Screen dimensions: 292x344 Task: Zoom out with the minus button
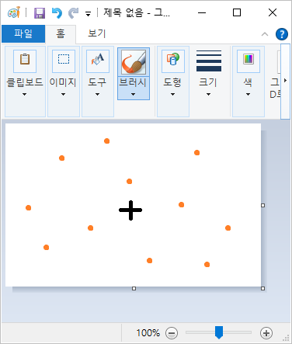coord(172,333)
